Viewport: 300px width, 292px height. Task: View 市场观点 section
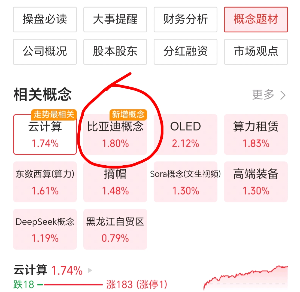coord(256,52)
